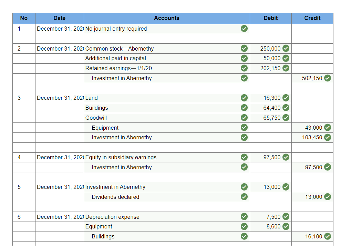Image resolution: width=351 pixels, height=247 pixels.
Task: Click entry number 2 cell
Action: point(24,49)
